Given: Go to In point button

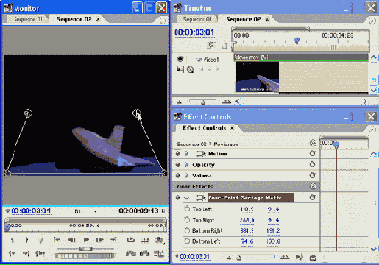Looking at the screenshot, I should [12, 253].
